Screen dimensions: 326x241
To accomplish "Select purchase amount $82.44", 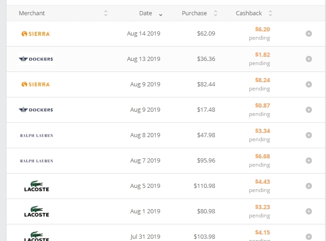I will 206,84.
